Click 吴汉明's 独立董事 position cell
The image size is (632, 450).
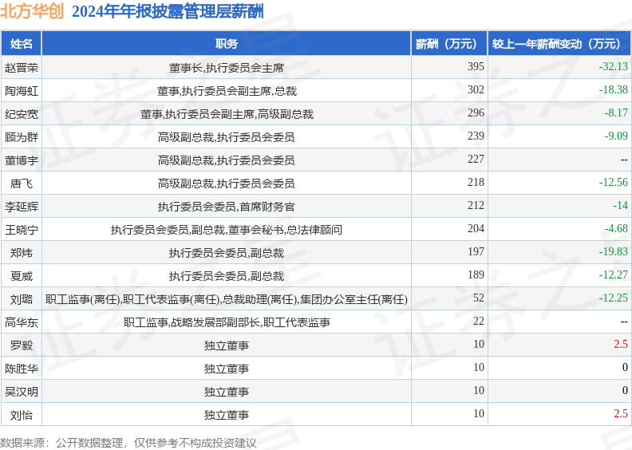tap(226, 392)
